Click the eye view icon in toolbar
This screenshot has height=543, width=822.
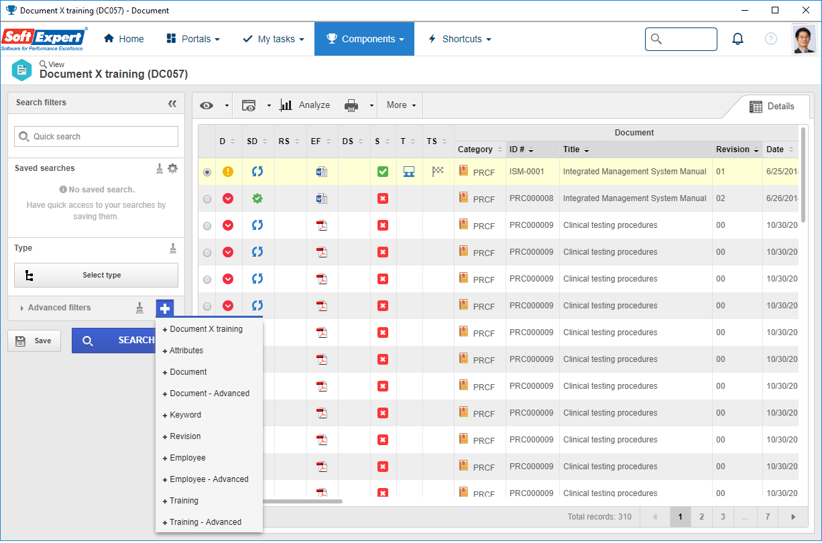[x=207, y=105]
